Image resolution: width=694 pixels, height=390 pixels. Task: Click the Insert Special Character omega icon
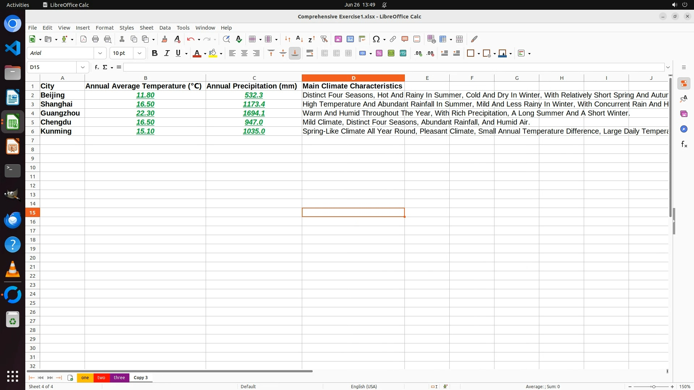click(x=376, y=39)
